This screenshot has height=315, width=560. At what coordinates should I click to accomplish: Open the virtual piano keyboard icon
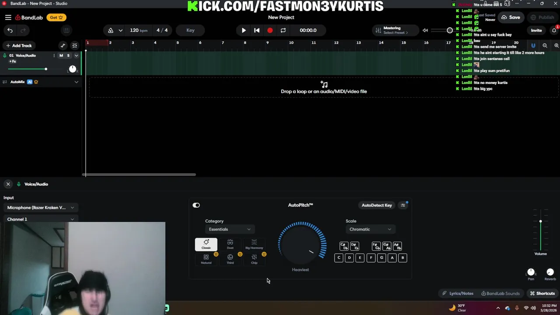point(66,30)
